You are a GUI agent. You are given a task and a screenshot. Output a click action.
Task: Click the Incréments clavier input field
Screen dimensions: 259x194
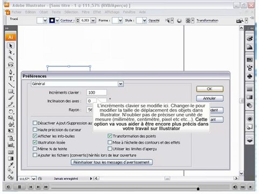coord(97,93)
